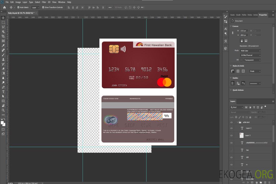Select the Healing Brush tool
This screenshot has height=184, width=276.
3,50
